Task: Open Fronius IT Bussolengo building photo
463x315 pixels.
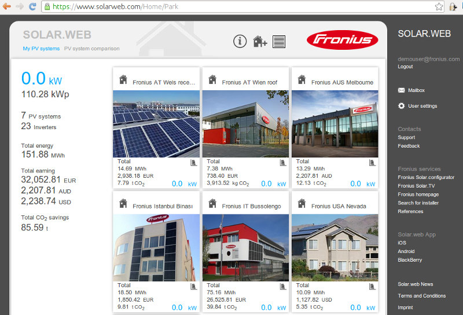Action: (245, 248)
